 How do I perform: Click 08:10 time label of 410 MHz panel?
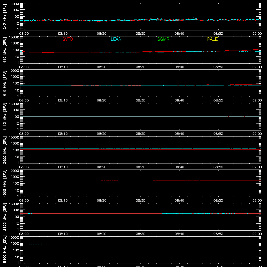[63, 67]
